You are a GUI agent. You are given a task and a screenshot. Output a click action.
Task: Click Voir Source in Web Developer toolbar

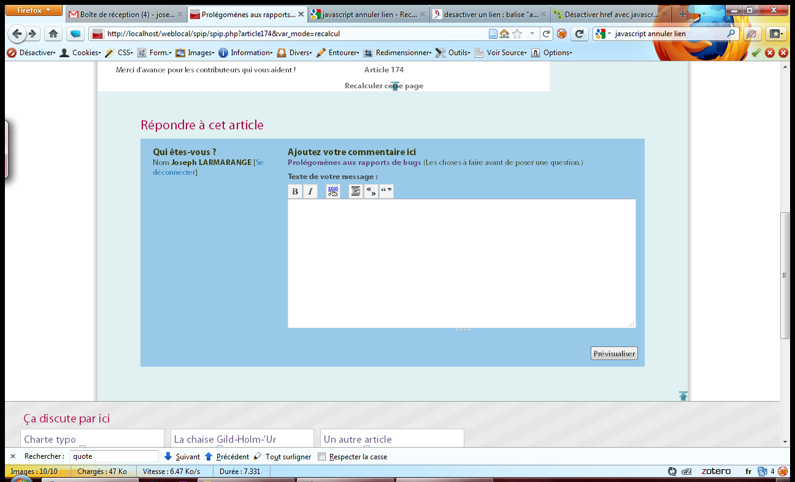pos(501,53)
